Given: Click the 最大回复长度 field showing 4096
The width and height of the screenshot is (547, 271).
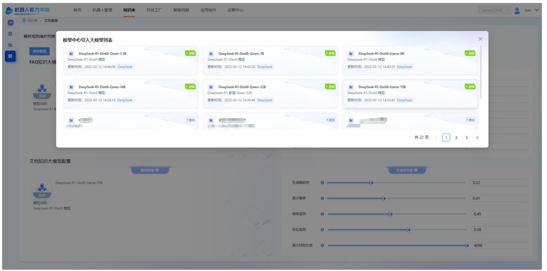Looking at the screenshot, I should (500, 245).
